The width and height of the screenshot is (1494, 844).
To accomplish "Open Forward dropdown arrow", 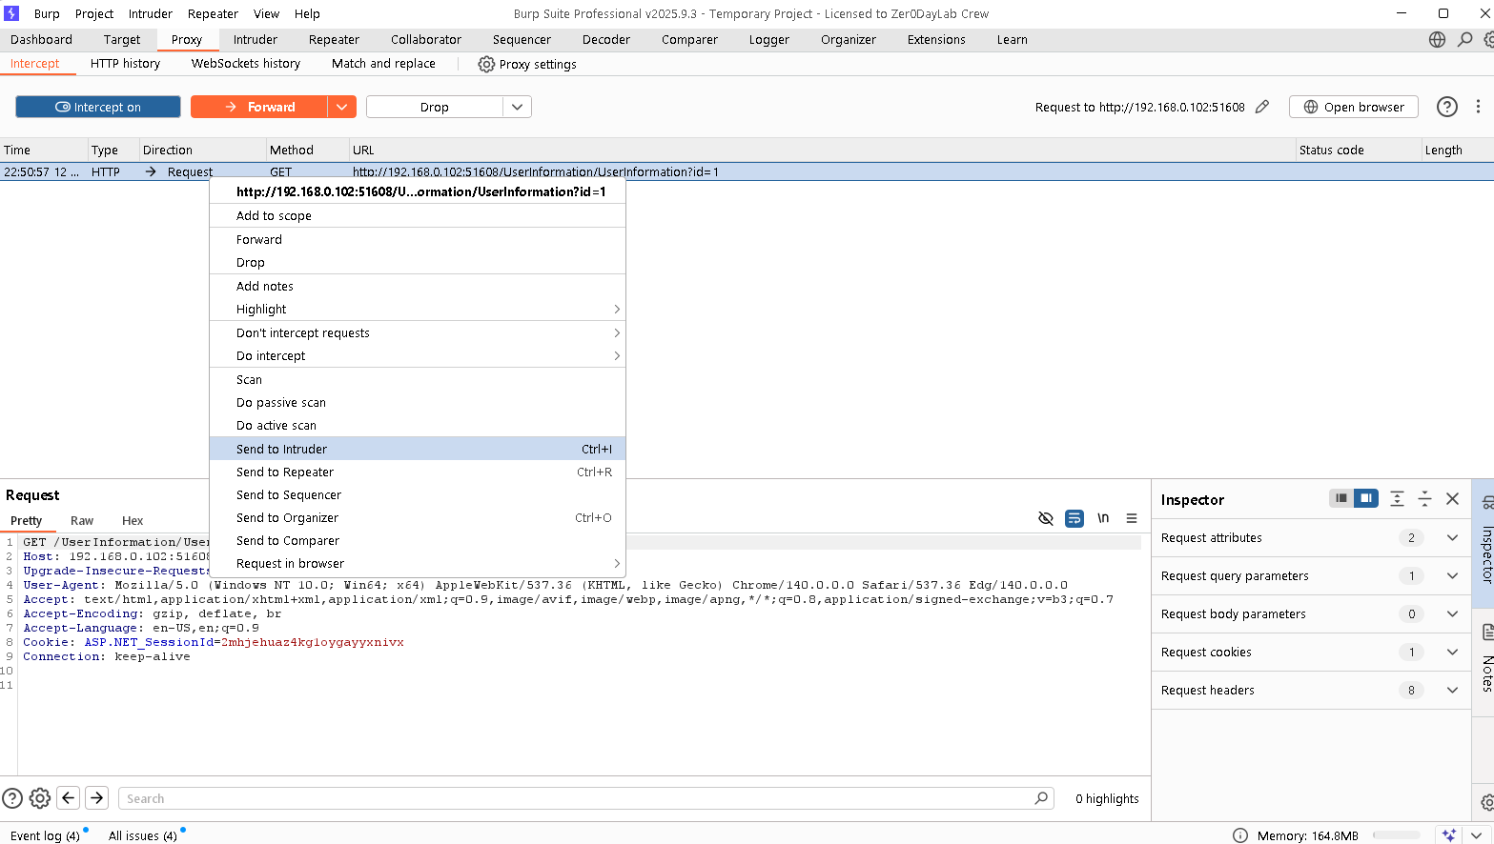I will coord(341,107).
